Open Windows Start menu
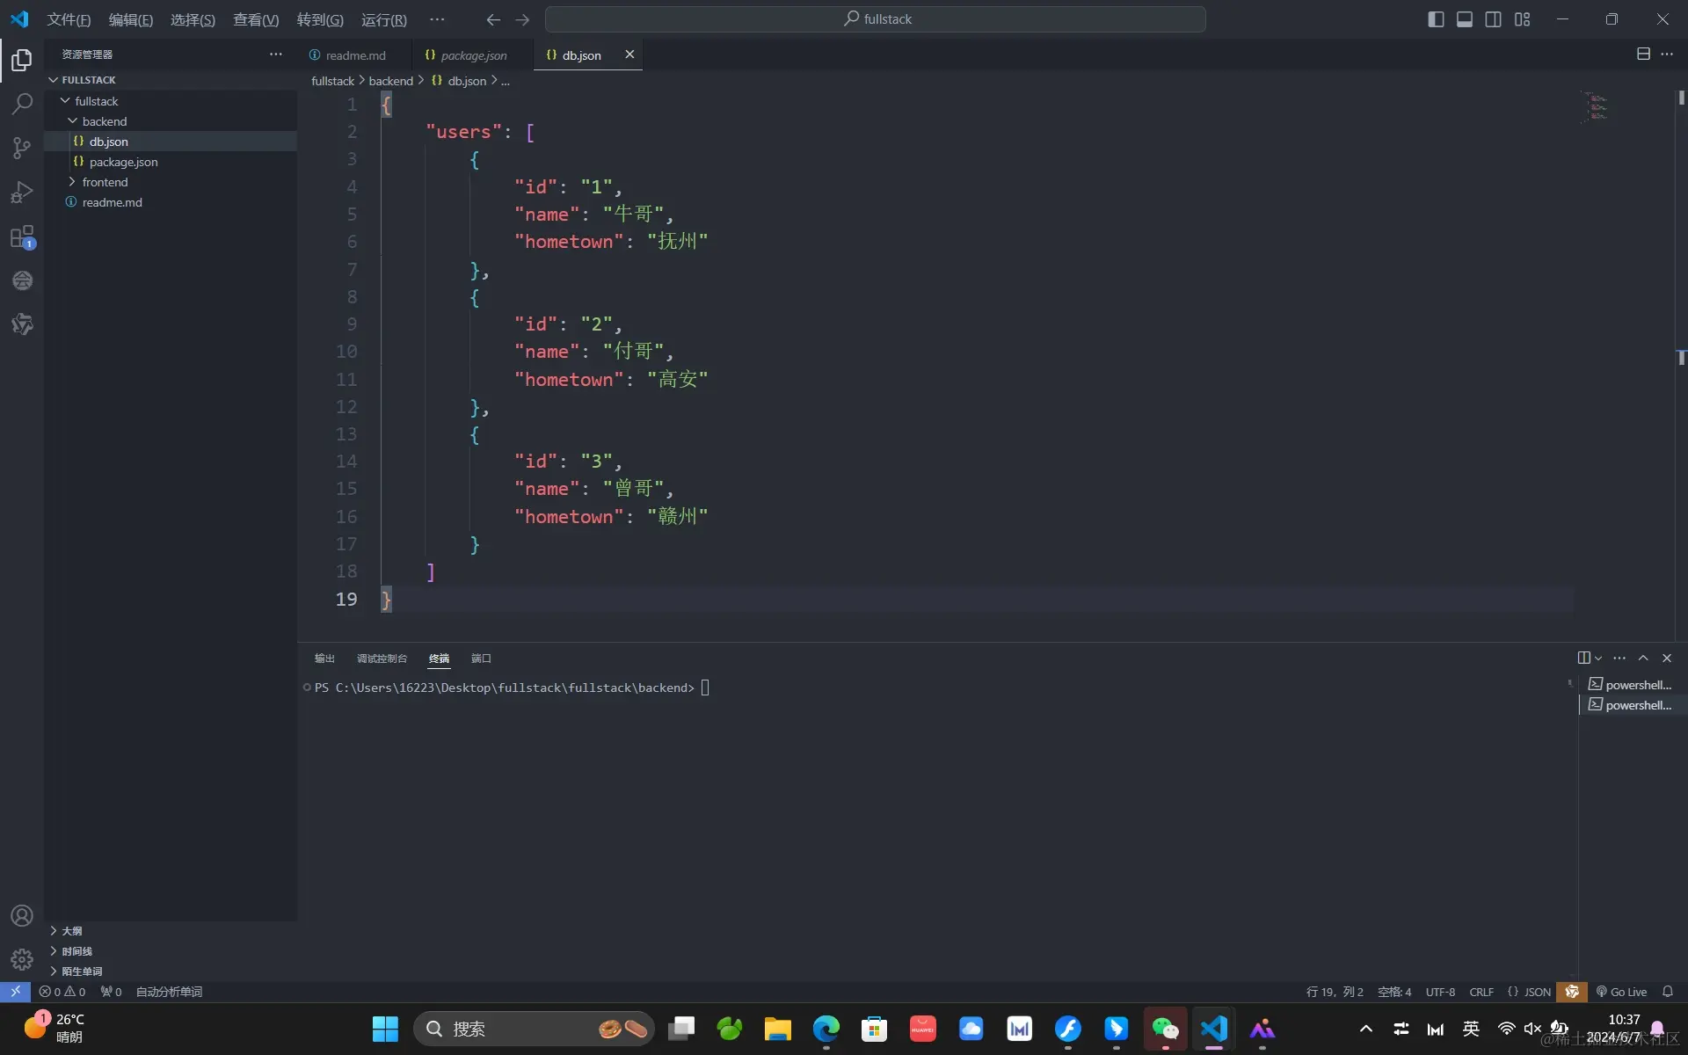Viewport: 1688px width, 1055px height. tap(385, 1029)
